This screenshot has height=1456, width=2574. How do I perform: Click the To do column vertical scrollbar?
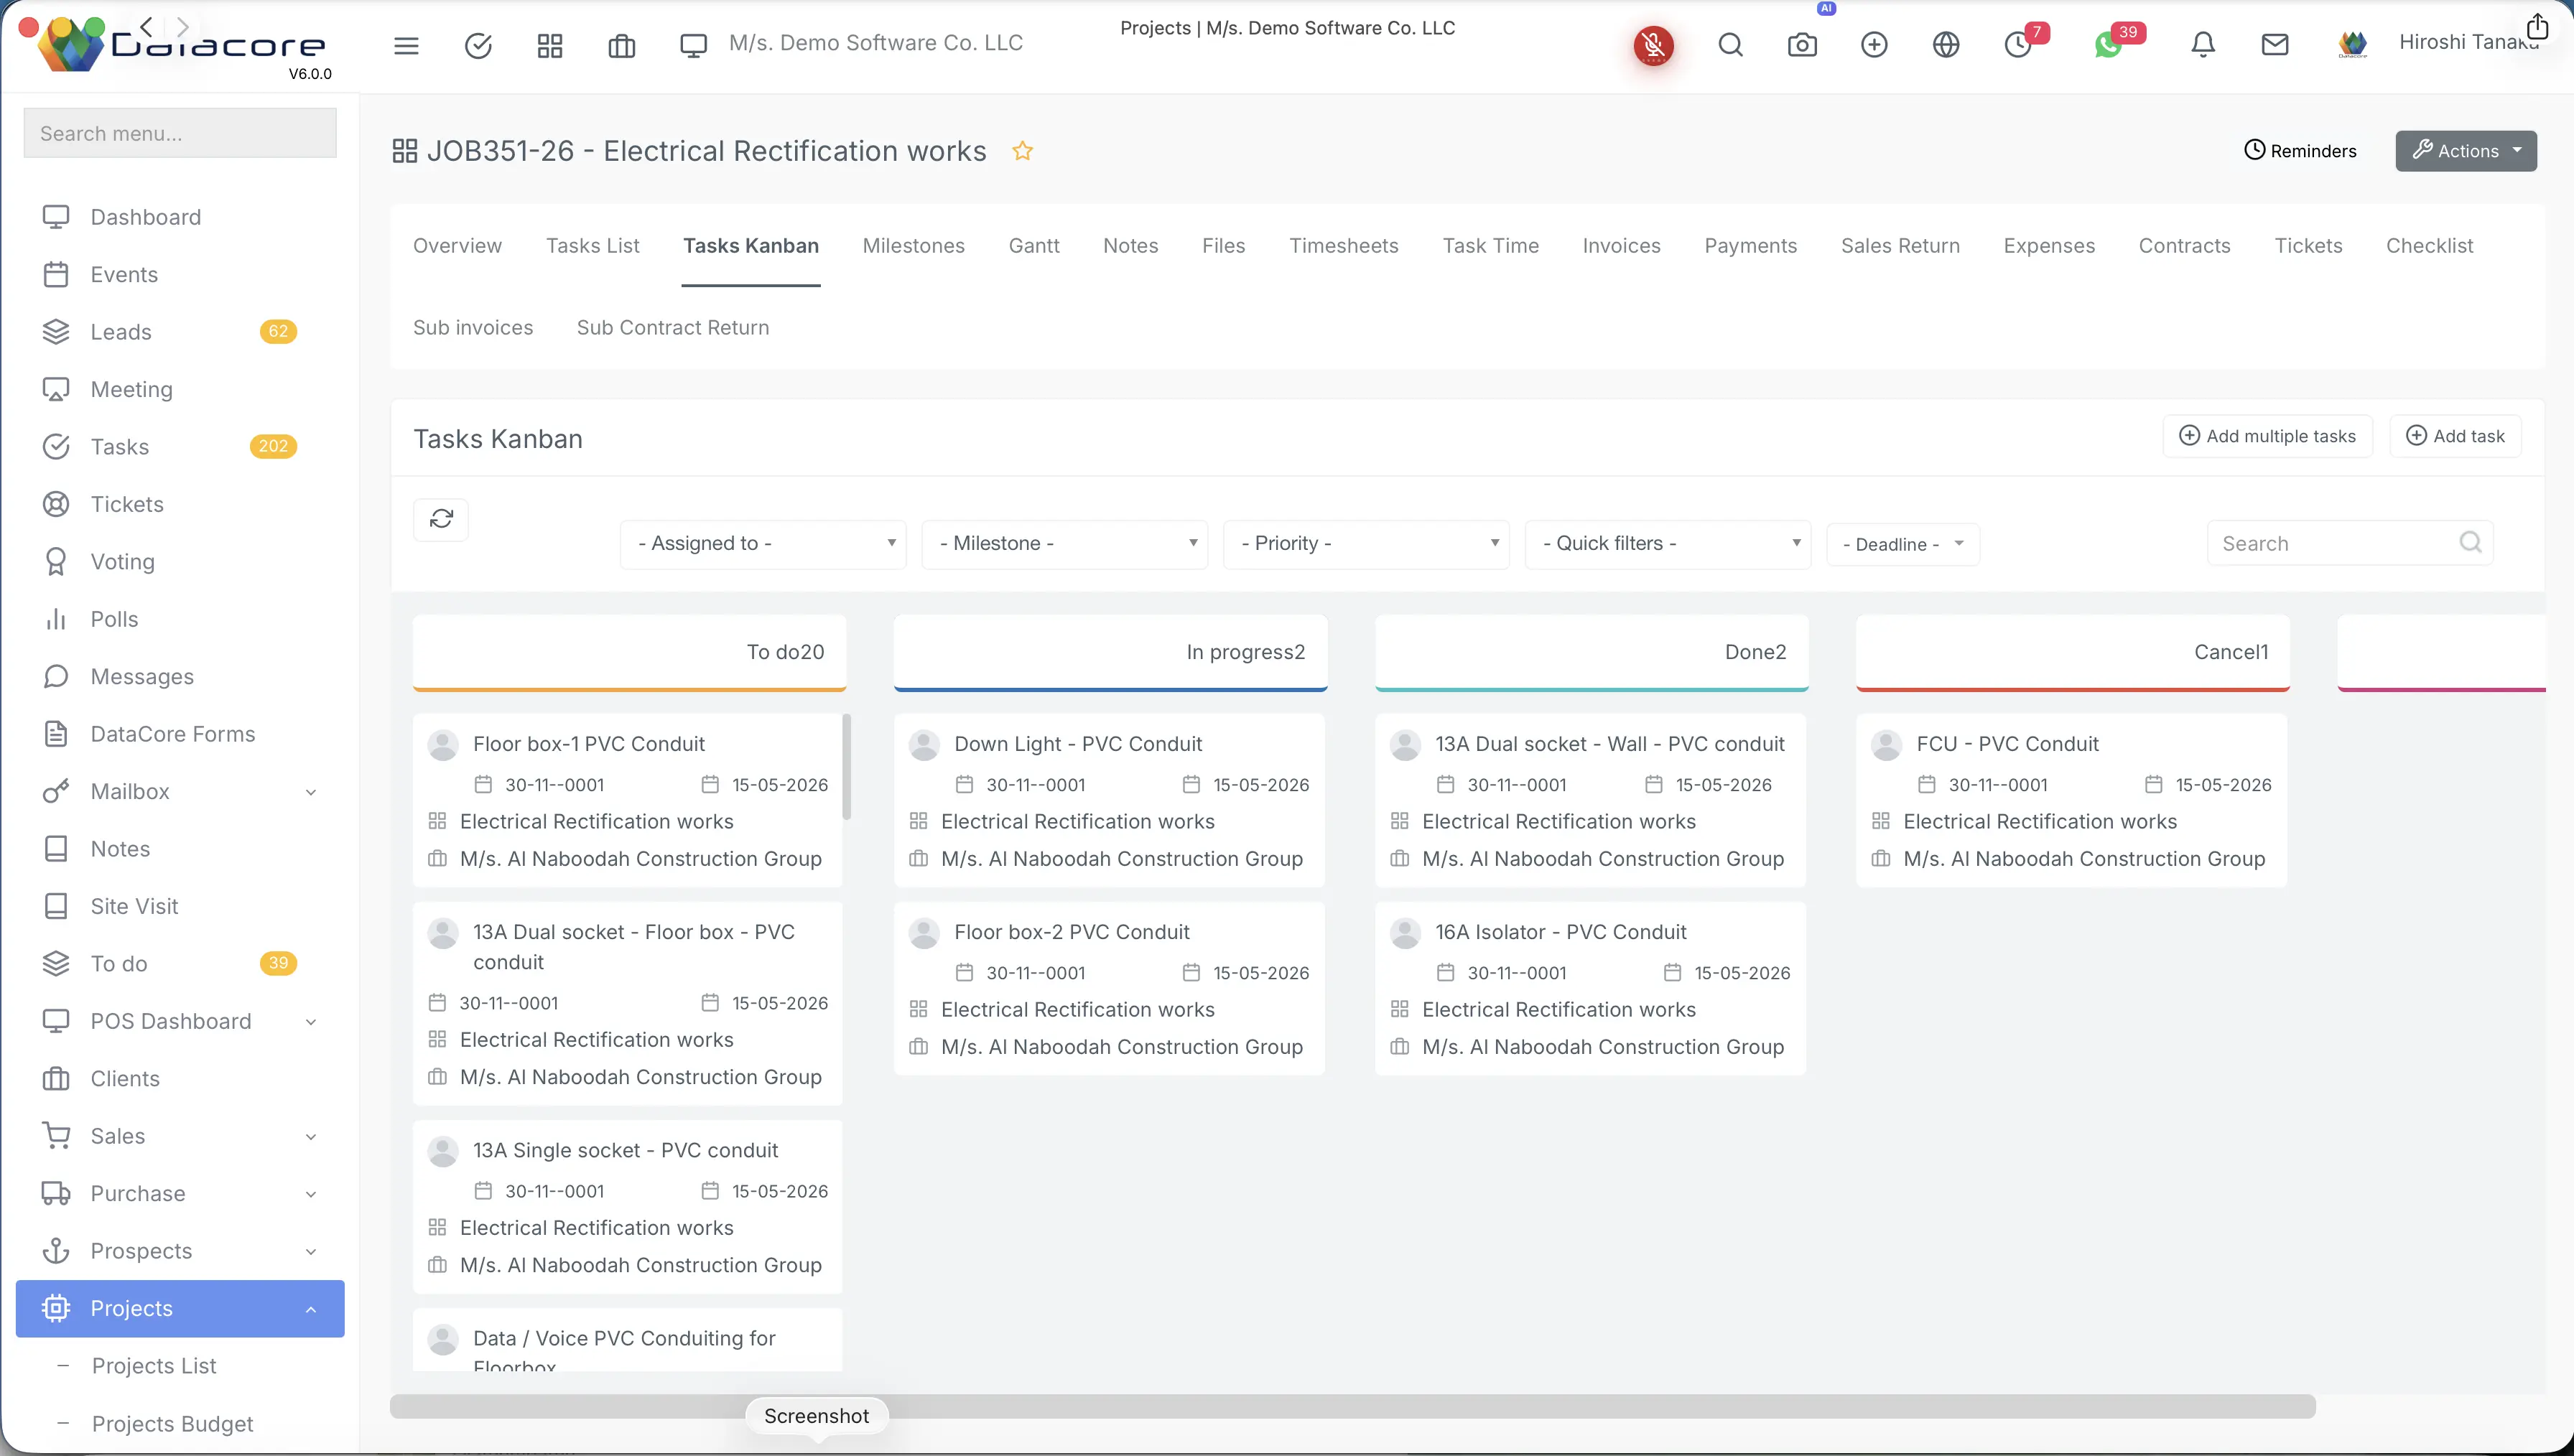tap(847, 766)
